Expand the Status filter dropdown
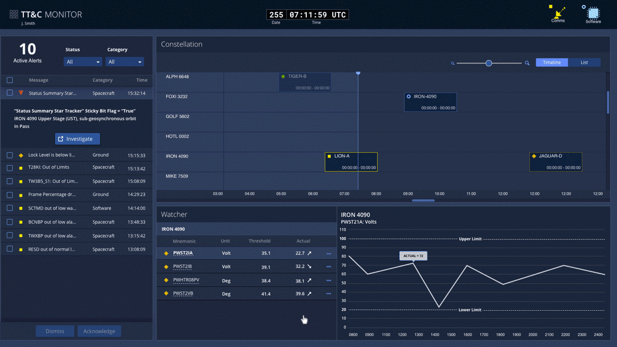 (82, 62)
